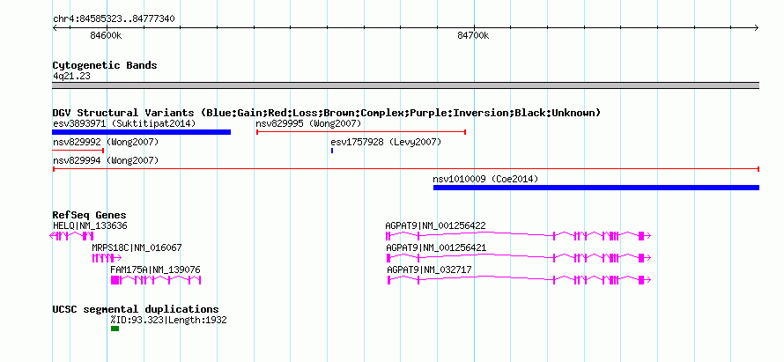784x362 pixels.
Task: Click the 84600k ruler tick label
Action: tap(106, 36)
